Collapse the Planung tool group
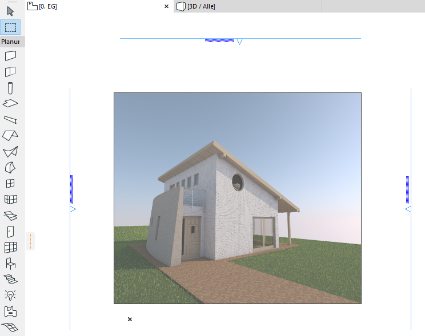This screenshot has height=336, width=425. (x=13, y=42)
